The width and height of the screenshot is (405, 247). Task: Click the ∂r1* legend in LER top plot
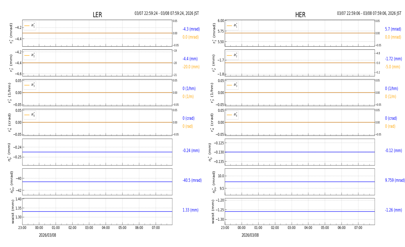click(x=30, y=26)
